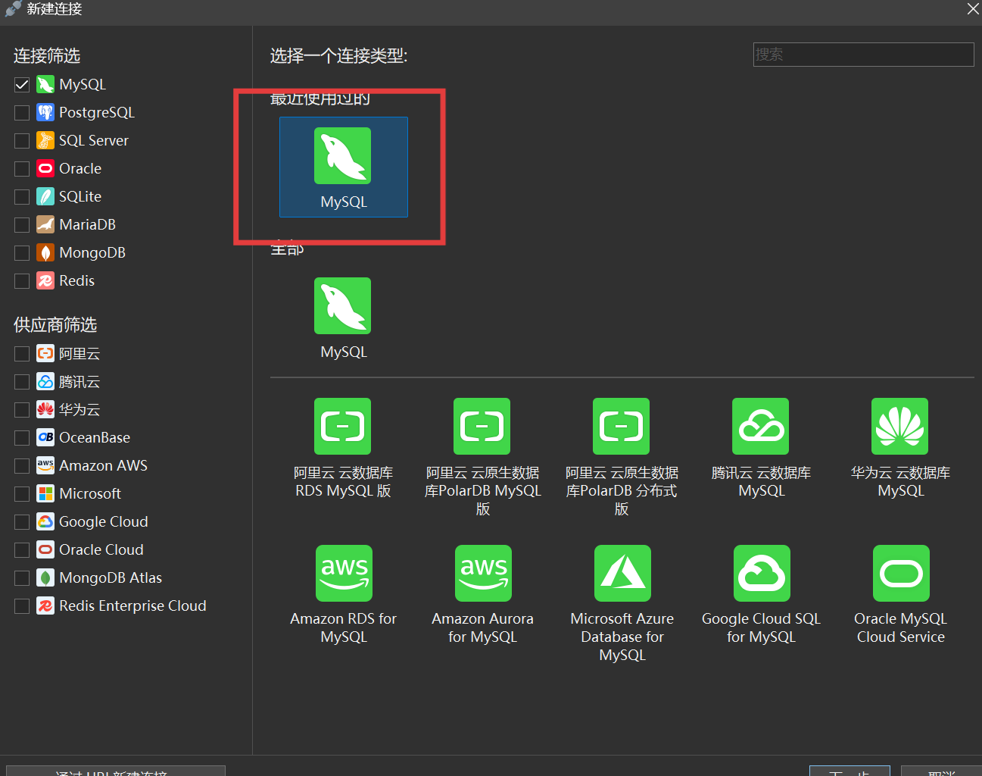Check the Redis Enterprise Cloud checkbox
Image resolution: width=982 pixels, height=776 pixels.
[x=22, y=606]
